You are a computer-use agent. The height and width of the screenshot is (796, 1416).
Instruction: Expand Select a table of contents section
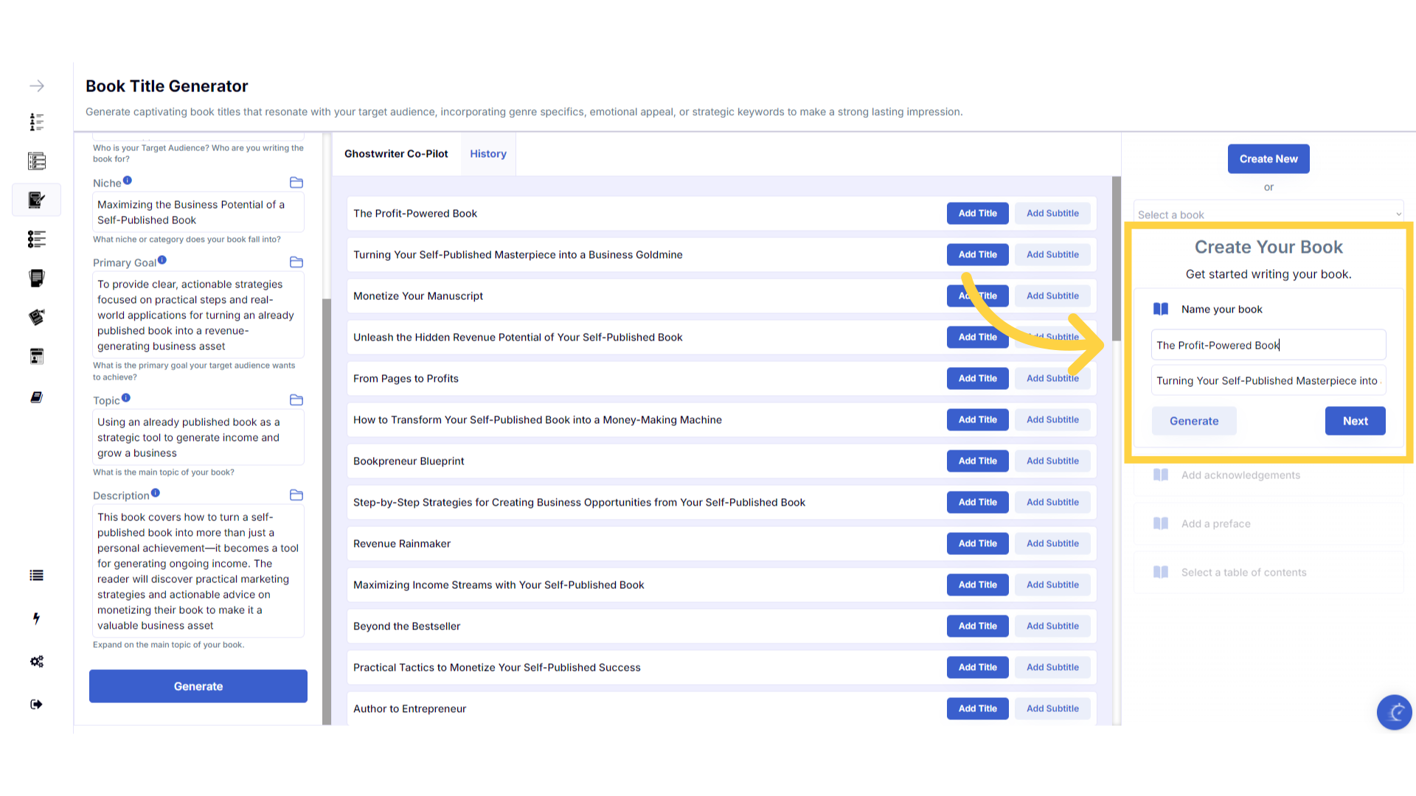[x=1243, y=573]
